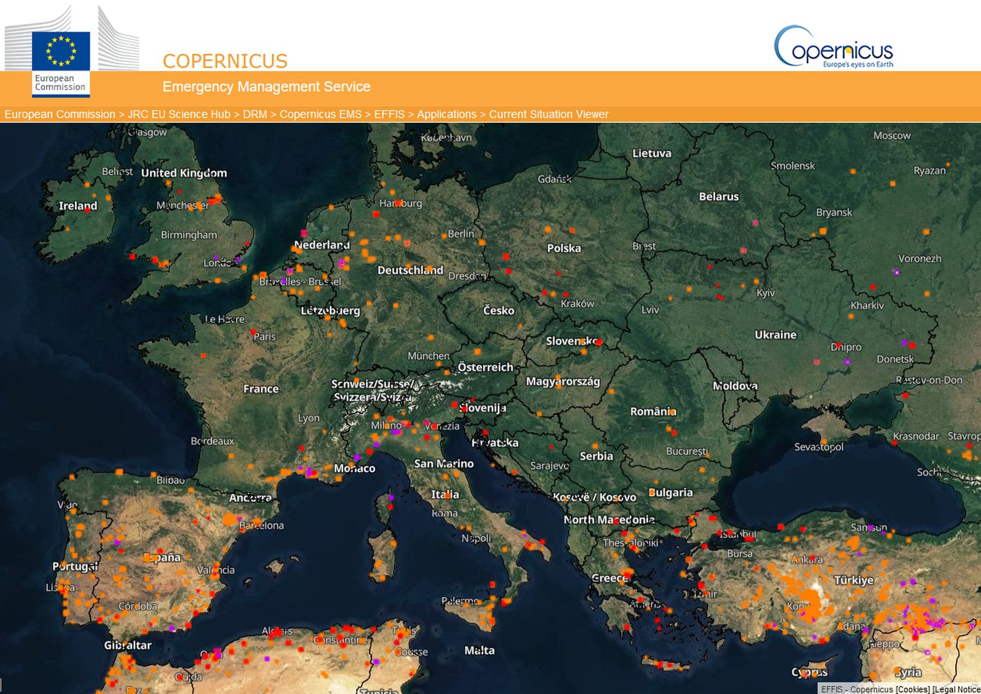Click the United Kingdom map label
The height and width of the screenshot is (694, 981).
tap(184, 173)
